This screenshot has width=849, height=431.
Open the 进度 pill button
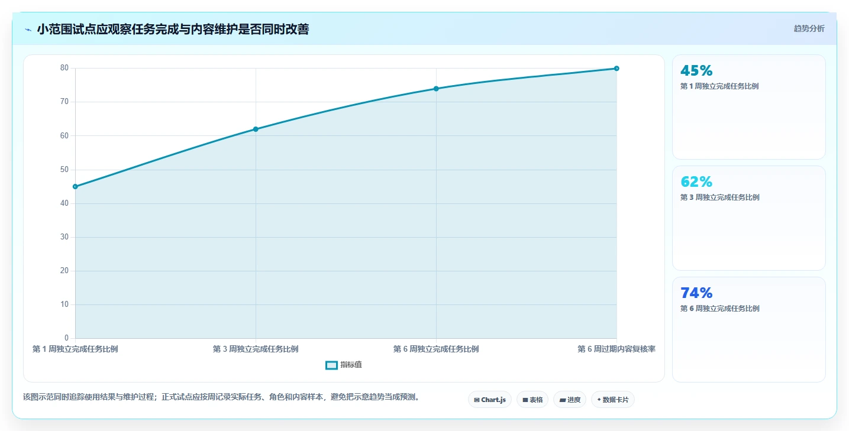coord(570,400)
